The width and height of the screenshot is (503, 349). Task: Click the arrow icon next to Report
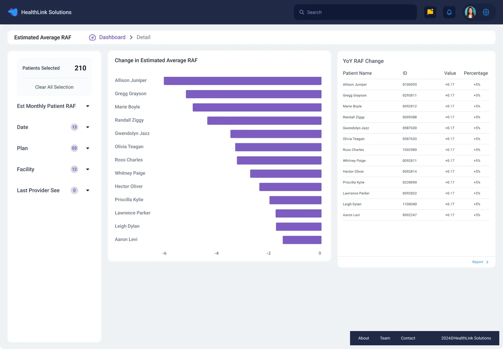pos(487,262)
